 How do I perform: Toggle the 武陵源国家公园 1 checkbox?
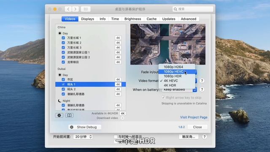(x=63, y=52)
